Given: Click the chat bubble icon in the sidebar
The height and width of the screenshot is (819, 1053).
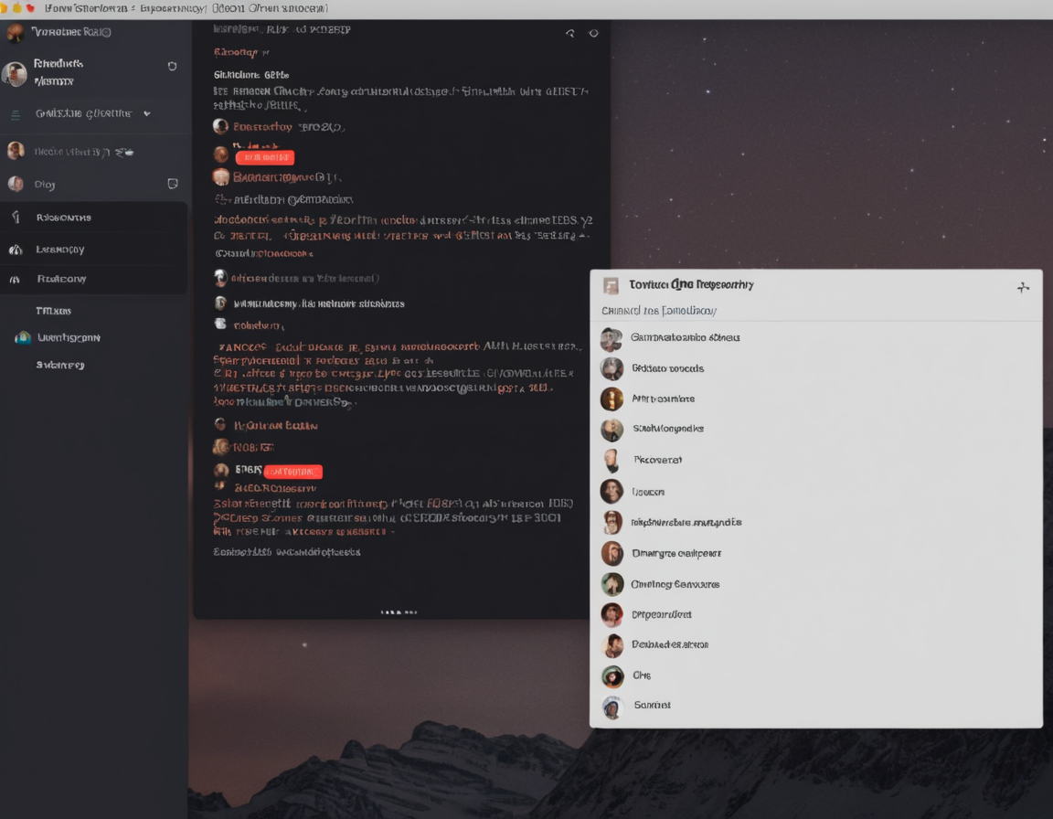Looking at the screenshot, I should [x=173, y=184].
